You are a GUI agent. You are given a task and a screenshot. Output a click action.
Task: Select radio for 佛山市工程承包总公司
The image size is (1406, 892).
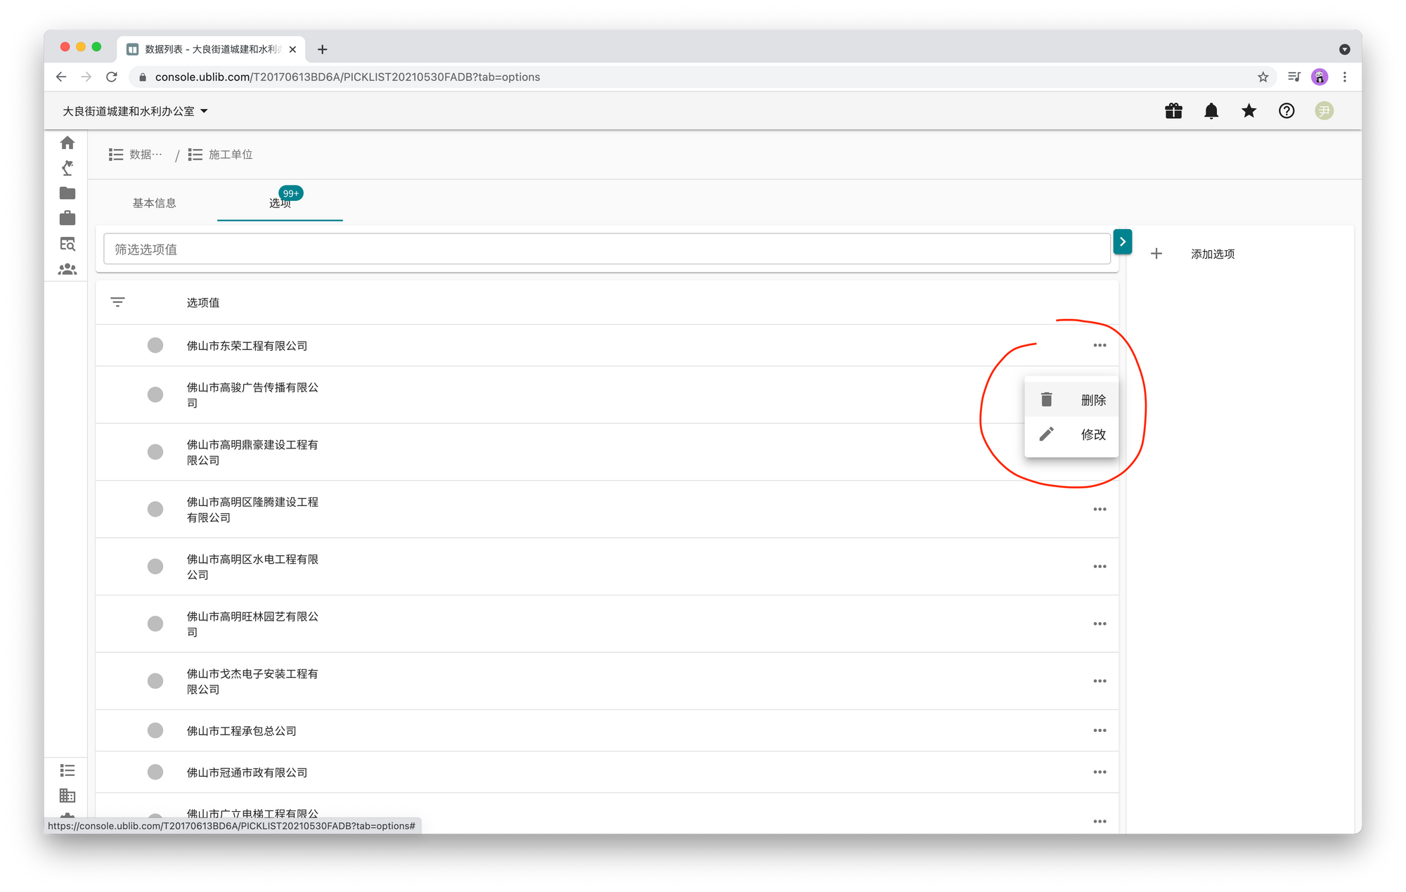click(155, 730)
